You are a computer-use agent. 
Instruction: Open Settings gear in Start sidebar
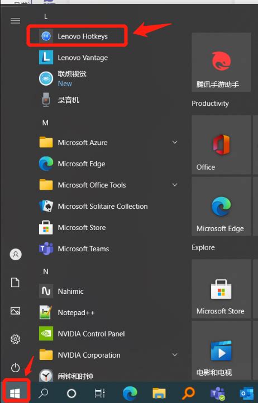(16, 339)
